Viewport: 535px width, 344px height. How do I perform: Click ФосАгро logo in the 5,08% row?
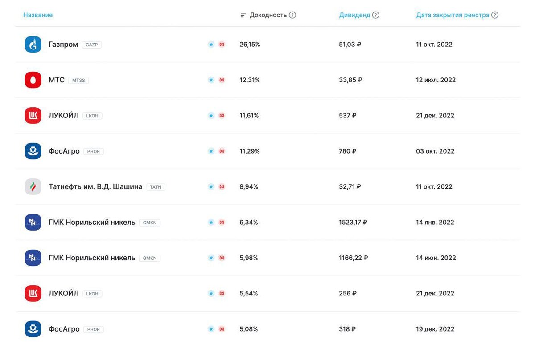(x=33, y=329)
